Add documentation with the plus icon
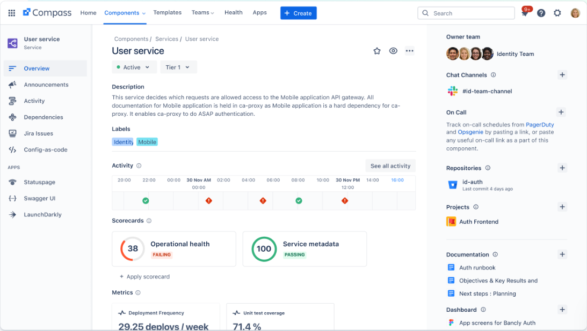 click(562, 254)
